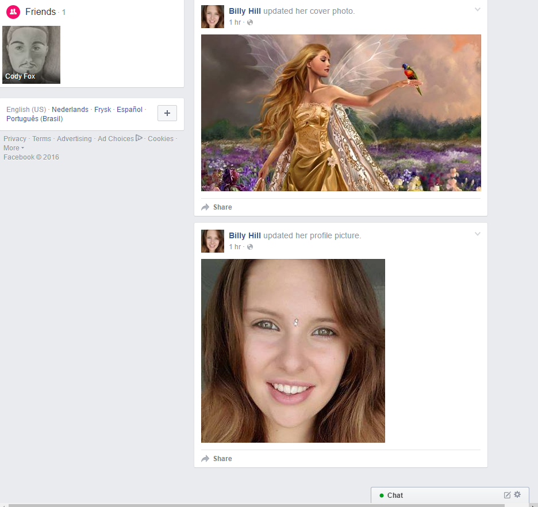Share the profile picture post

point(217,459)
